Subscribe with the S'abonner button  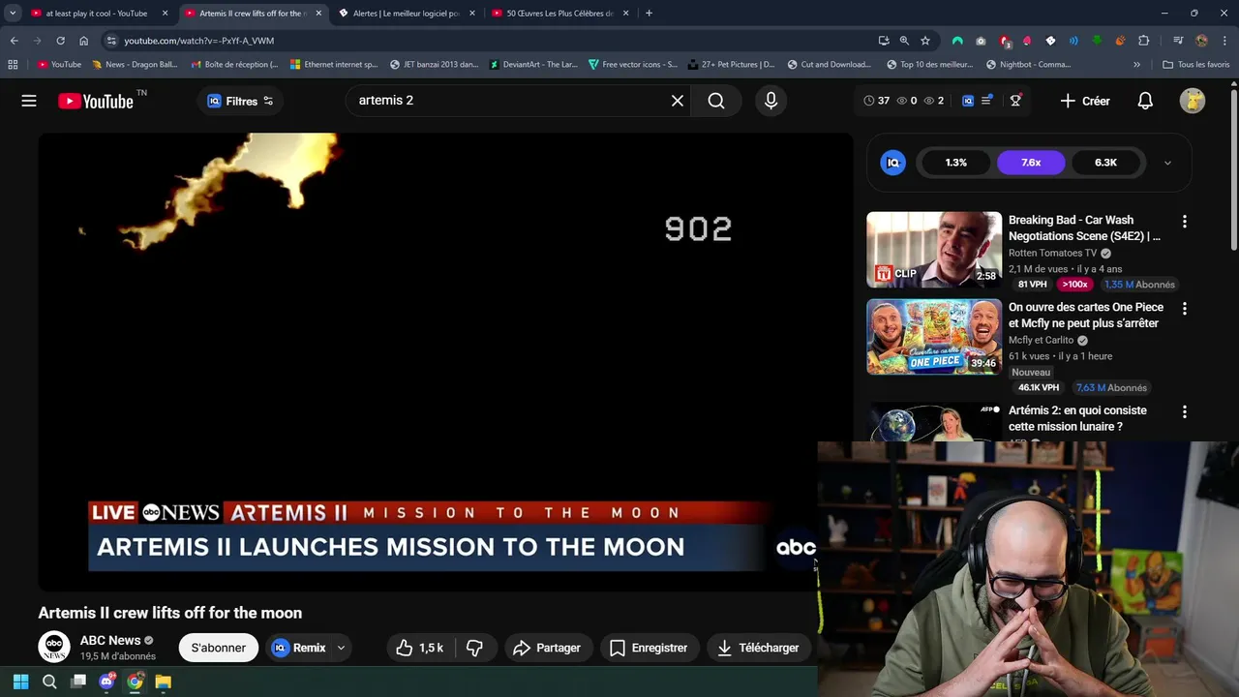[x=218, y=648]
